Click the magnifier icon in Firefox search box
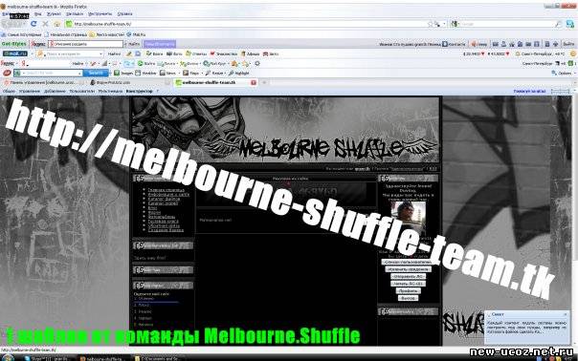578x361 pixels. point(558,24)
